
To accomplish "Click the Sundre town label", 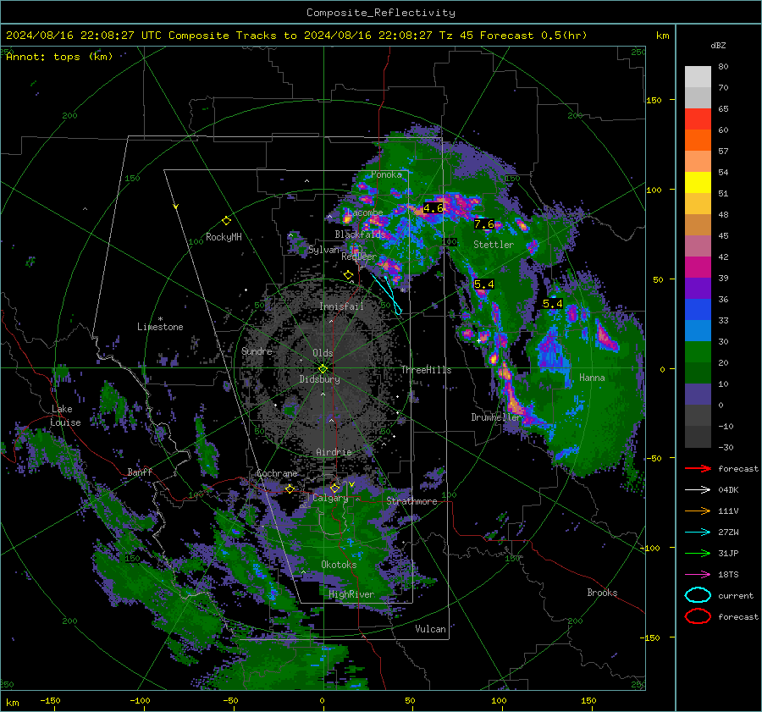I will click(257, 350).
